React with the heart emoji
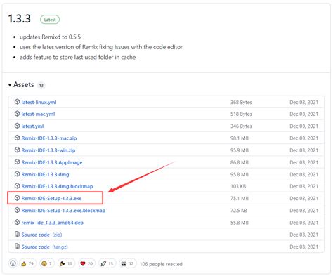The width and height of the screenshot is (333, 276). [x=86, y=263]
